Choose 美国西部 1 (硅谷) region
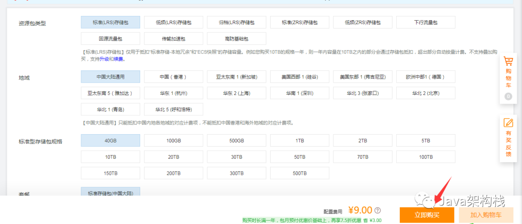 pos(300,77)
